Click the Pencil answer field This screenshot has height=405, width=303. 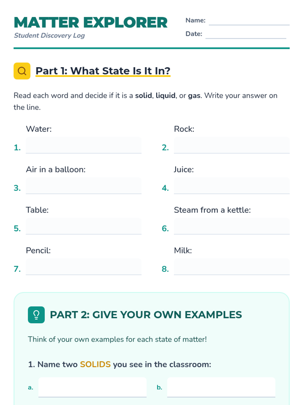pos(83,267)
